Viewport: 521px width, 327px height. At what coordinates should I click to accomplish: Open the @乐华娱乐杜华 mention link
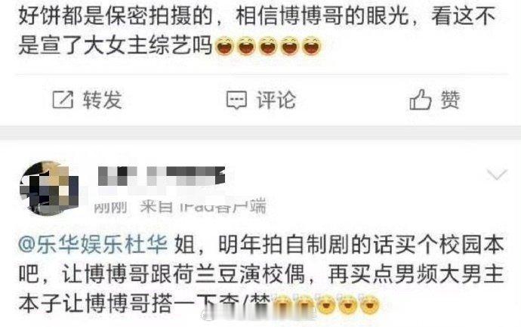[x=93, y=245]
